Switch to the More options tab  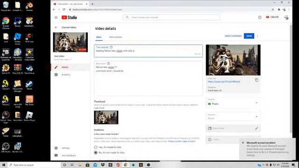click(x=115, y=37)
